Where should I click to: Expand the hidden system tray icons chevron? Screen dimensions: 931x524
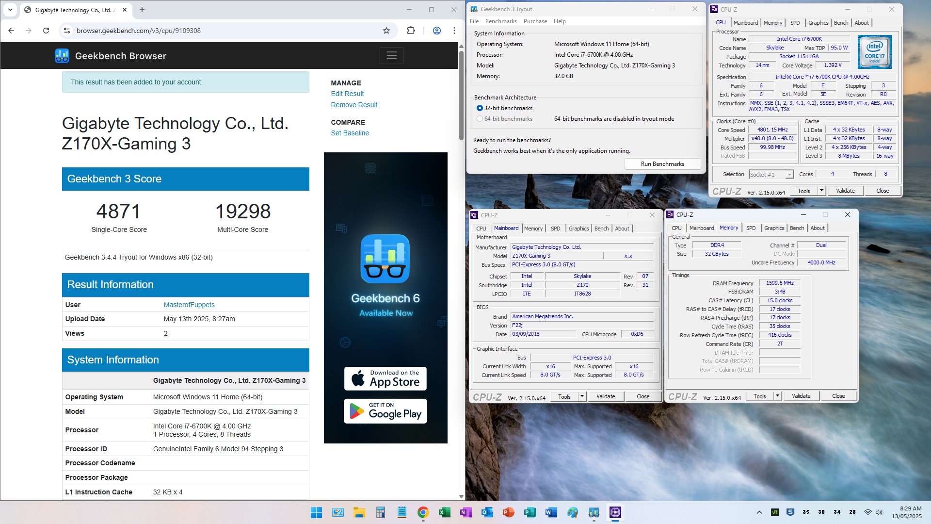(x=759, y=512)
